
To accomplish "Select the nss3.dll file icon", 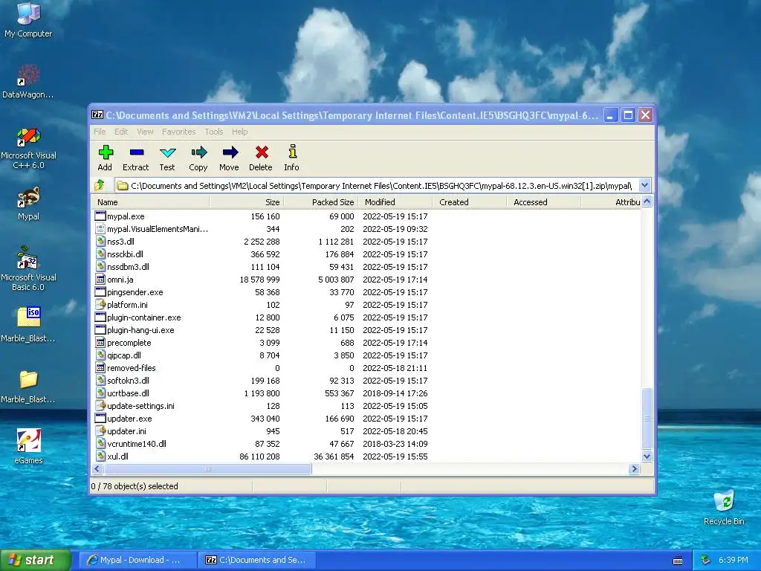I will (x=100, y=242).
